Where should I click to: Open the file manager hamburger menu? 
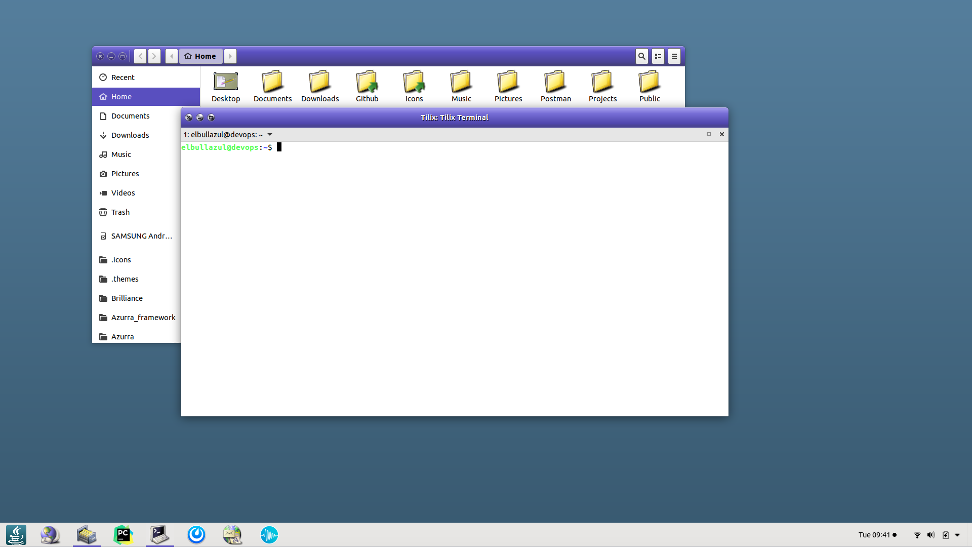[674, 56]
